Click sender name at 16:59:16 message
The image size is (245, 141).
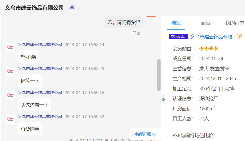[40, 93]
